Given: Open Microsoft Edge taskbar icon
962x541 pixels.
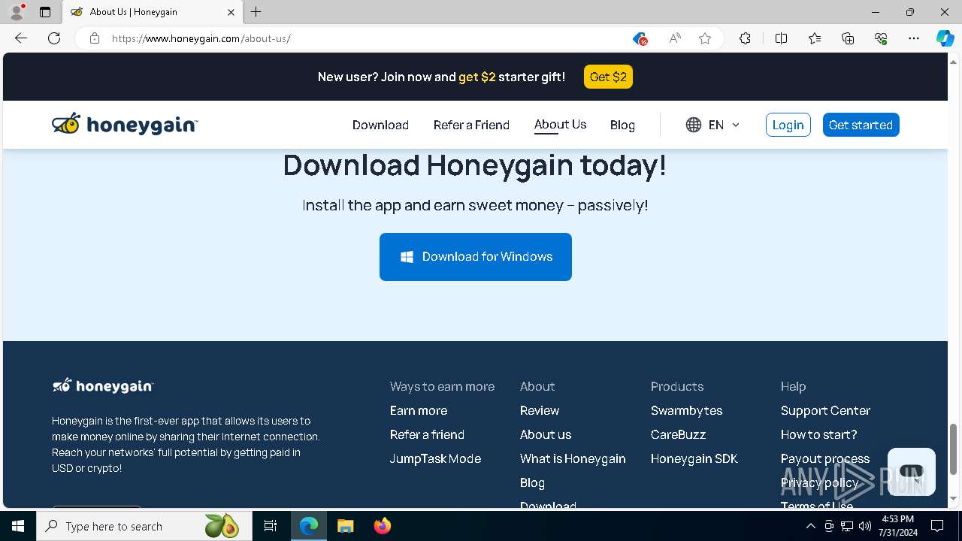Looking at the screenshot, I should 309,526.
